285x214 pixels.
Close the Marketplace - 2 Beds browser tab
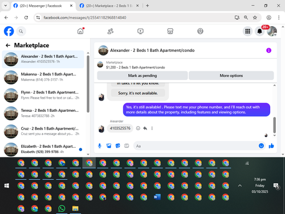(137, 6)
